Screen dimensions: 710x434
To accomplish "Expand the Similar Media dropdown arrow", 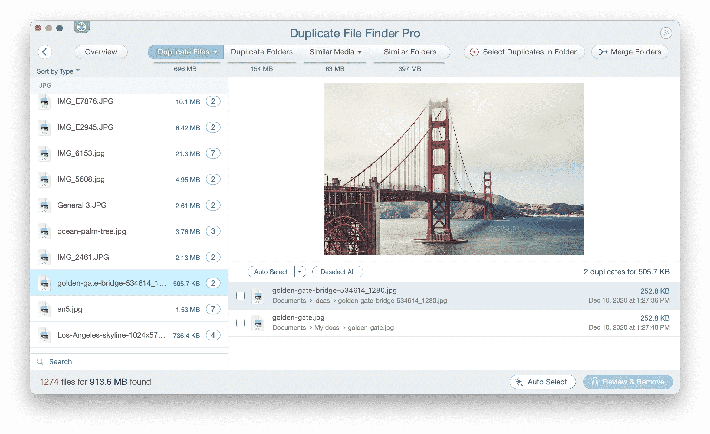I will (x=361, y=52).
